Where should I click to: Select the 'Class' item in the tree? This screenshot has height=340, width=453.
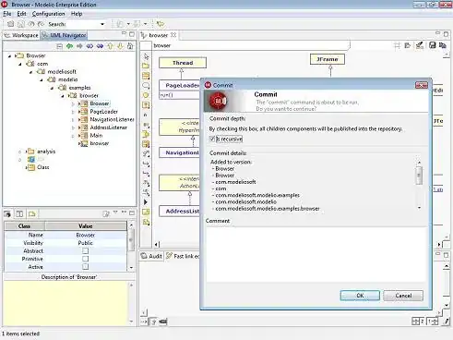click(x=42, y=167)
